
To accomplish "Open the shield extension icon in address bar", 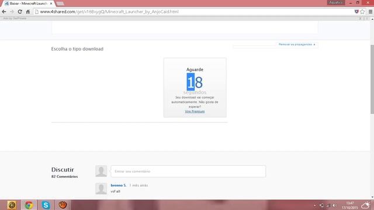I will click(x=356, y=12).
